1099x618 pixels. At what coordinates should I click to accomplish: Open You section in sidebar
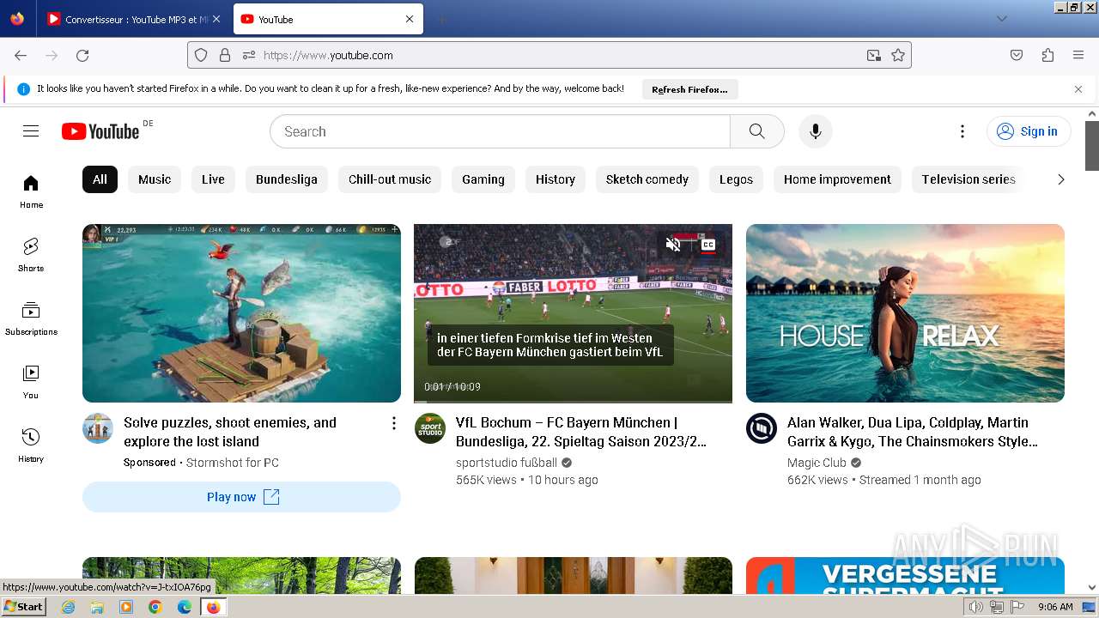point(31,382)
